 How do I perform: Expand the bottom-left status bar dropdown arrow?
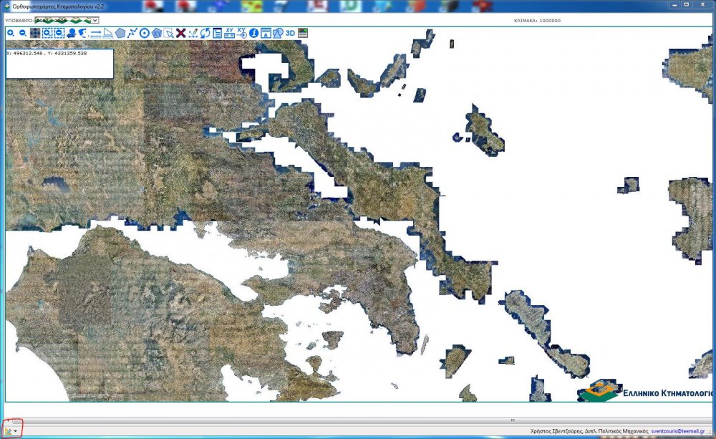16,432
